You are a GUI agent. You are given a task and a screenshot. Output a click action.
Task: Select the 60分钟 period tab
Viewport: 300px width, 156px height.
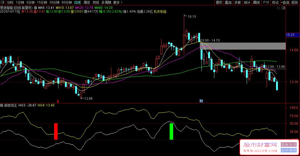click(x=67, y=2)
